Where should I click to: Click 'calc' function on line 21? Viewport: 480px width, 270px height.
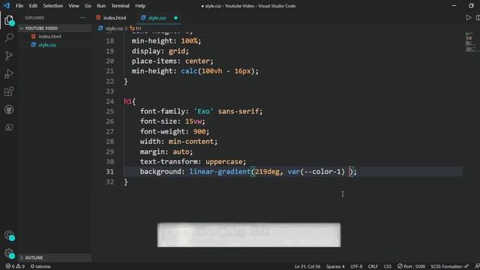pyautogui.click(x=189, y=71)
